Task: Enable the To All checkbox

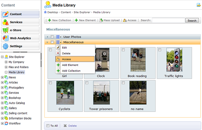Action: click(x=47, y=126)
